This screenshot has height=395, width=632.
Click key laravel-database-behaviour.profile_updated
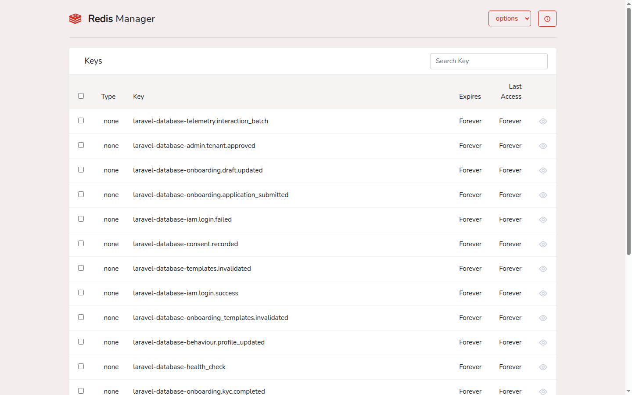point(199,342)
